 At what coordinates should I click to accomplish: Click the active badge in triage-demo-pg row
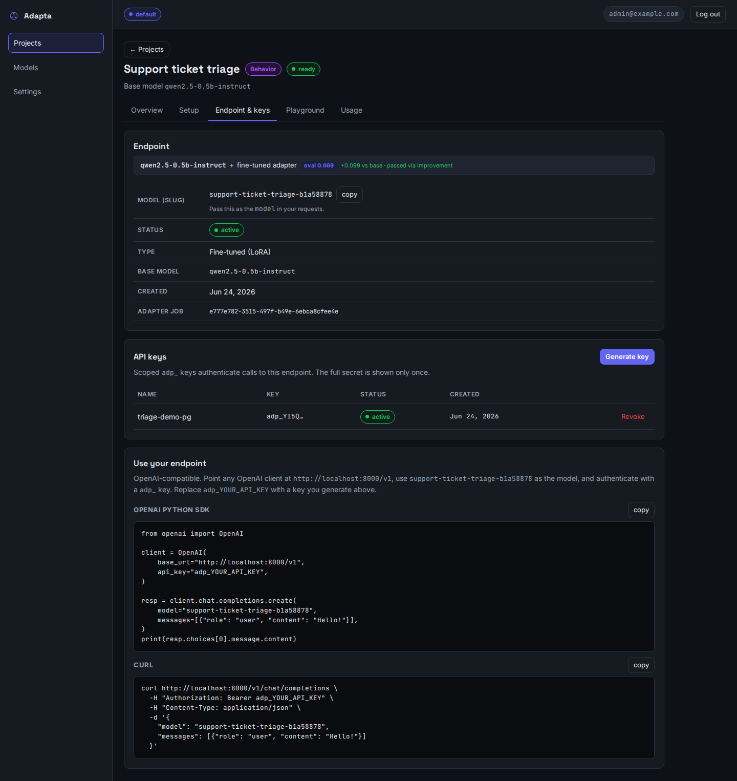(x=378, y=417)
